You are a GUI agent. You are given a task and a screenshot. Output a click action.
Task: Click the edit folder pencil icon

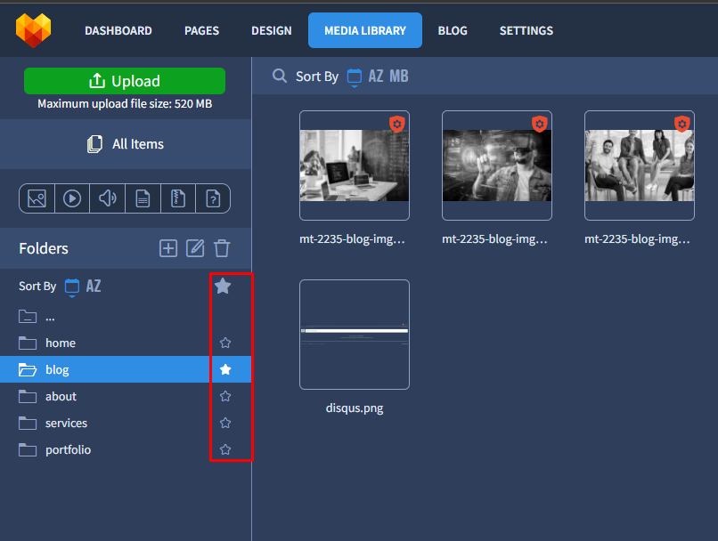click(195, 248)
